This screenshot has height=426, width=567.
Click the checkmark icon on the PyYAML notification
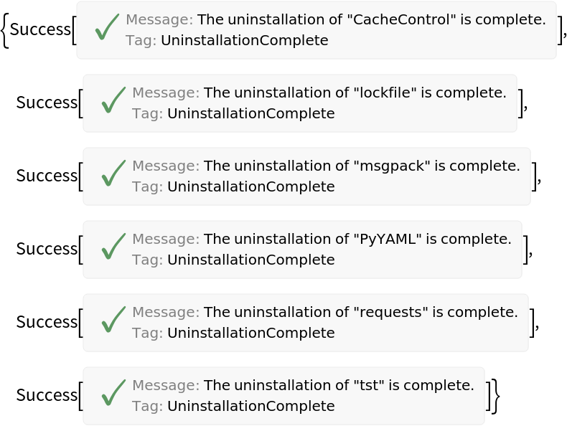[x=113, y=247]
